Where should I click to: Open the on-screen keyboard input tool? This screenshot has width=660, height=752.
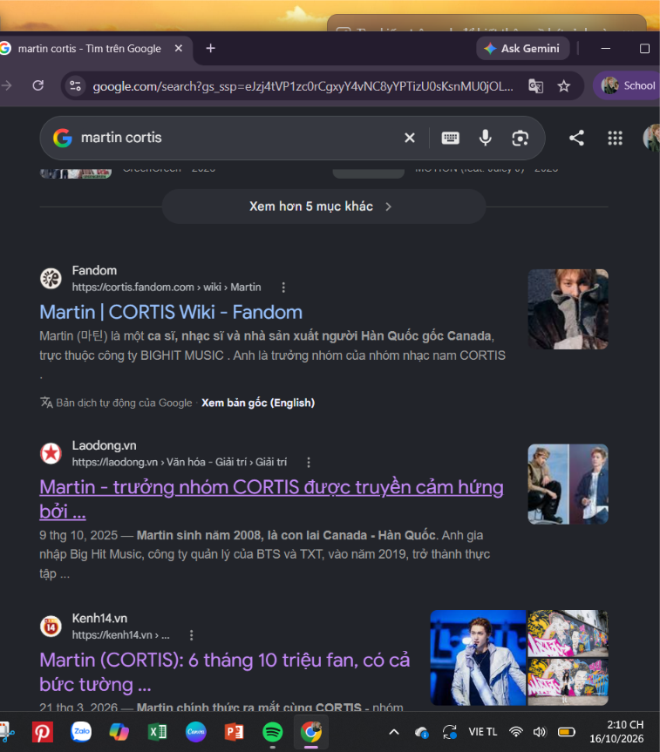tap(450, 139)
